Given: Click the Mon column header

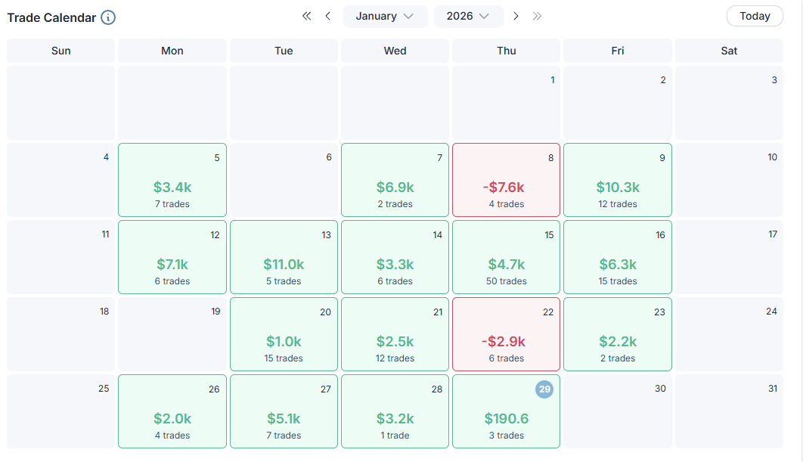Looking at the screenshot, I should point(172,51).
